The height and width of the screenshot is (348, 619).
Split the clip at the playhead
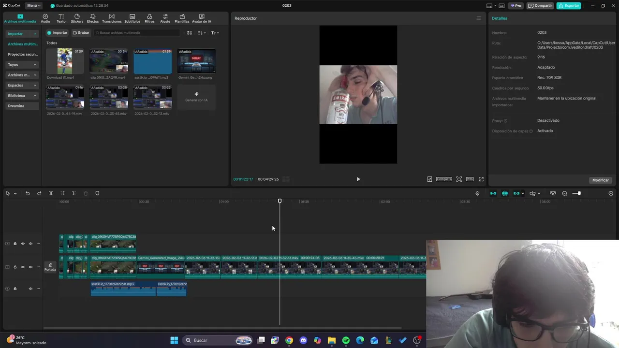[51, 193]
